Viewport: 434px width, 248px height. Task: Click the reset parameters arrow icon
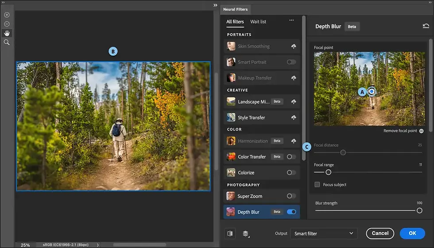point(426,26)
